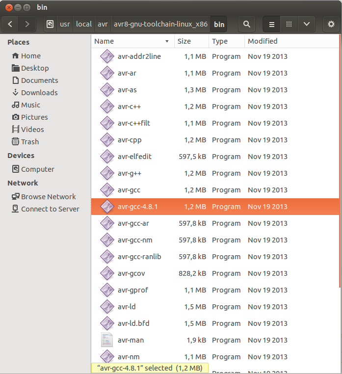Click the avr-ld.bfd program icon
Screen dimensions: 342x374
pyautogui.click(x=107, y=323)
